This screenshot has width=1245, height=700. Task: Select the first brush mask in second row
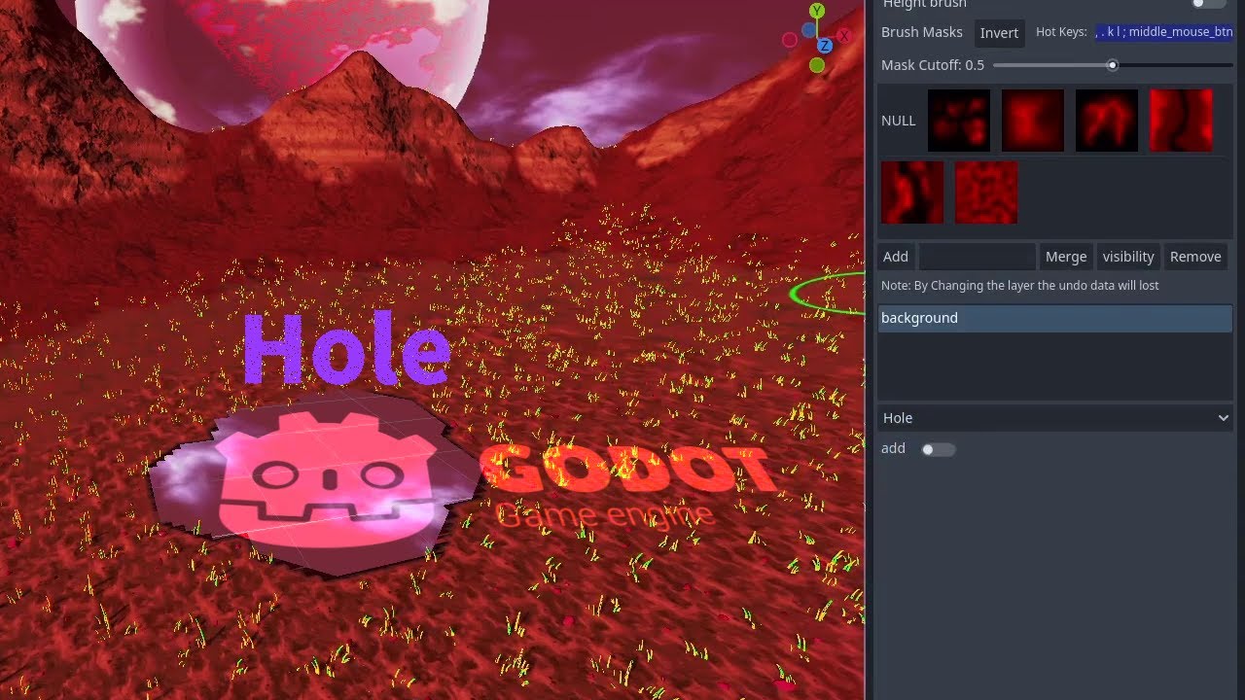pos(912,192)
